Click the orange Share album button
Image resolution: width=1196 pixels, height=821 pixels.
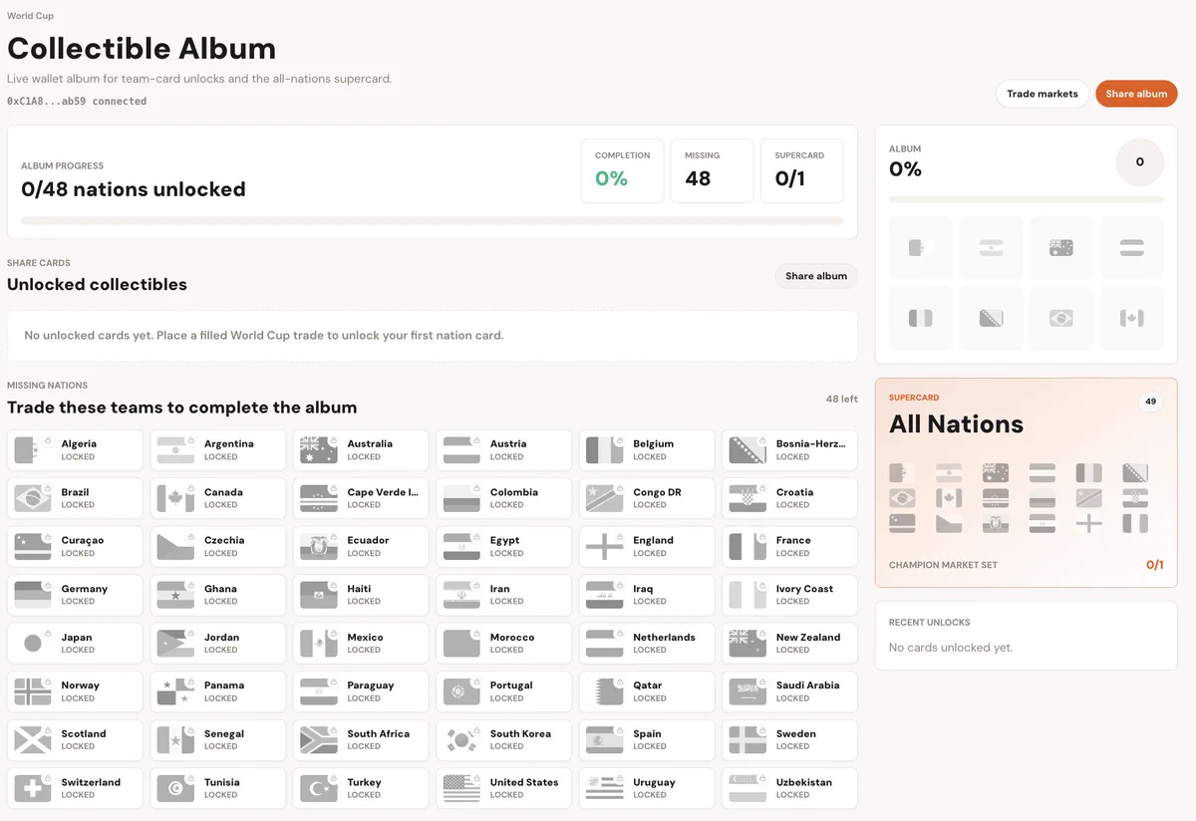pos(1136,94)
